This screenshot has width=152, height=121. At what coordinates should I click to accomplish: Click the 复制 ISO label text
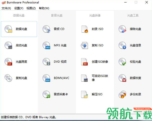point(97,45)
